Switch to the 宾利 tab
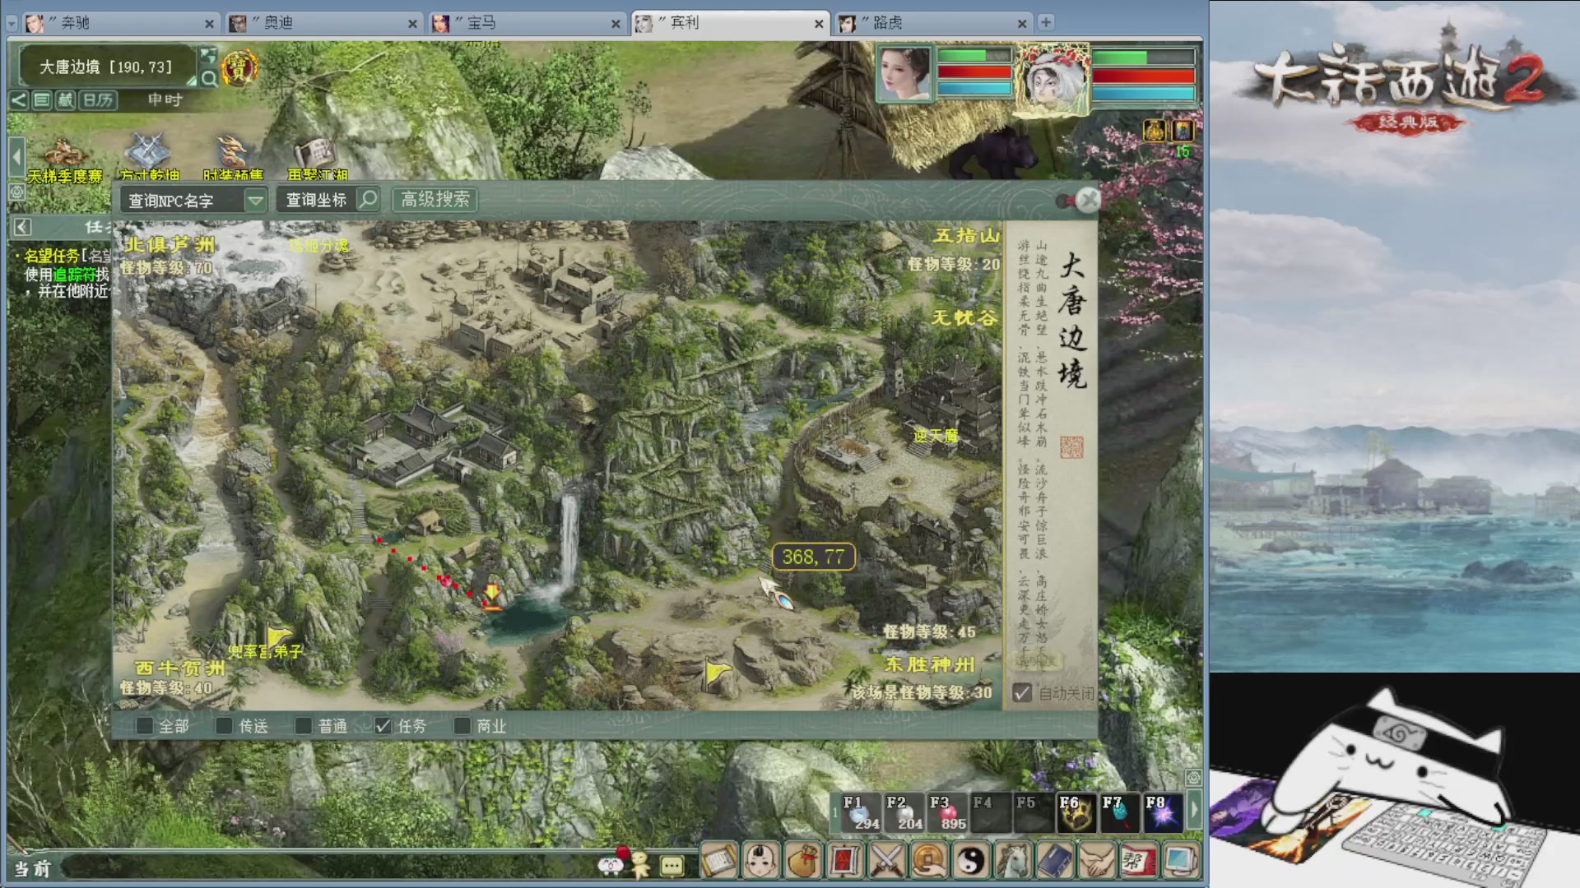 click(730, 23)
